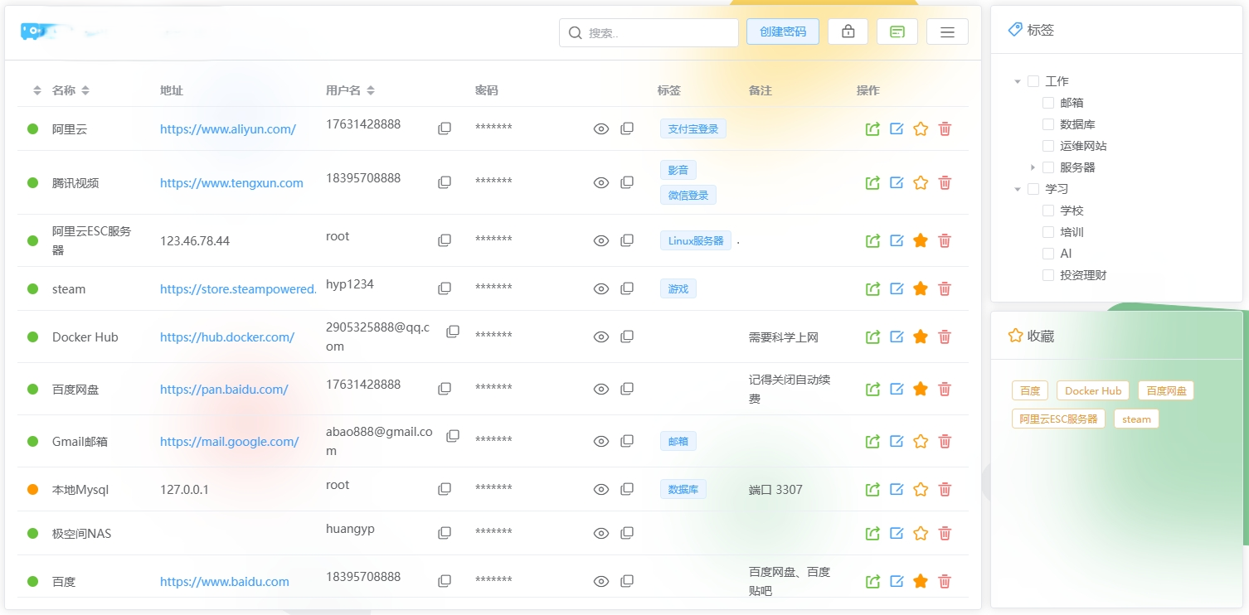
Task: Copy the Gmail邮箱 username
Action: 453,435
